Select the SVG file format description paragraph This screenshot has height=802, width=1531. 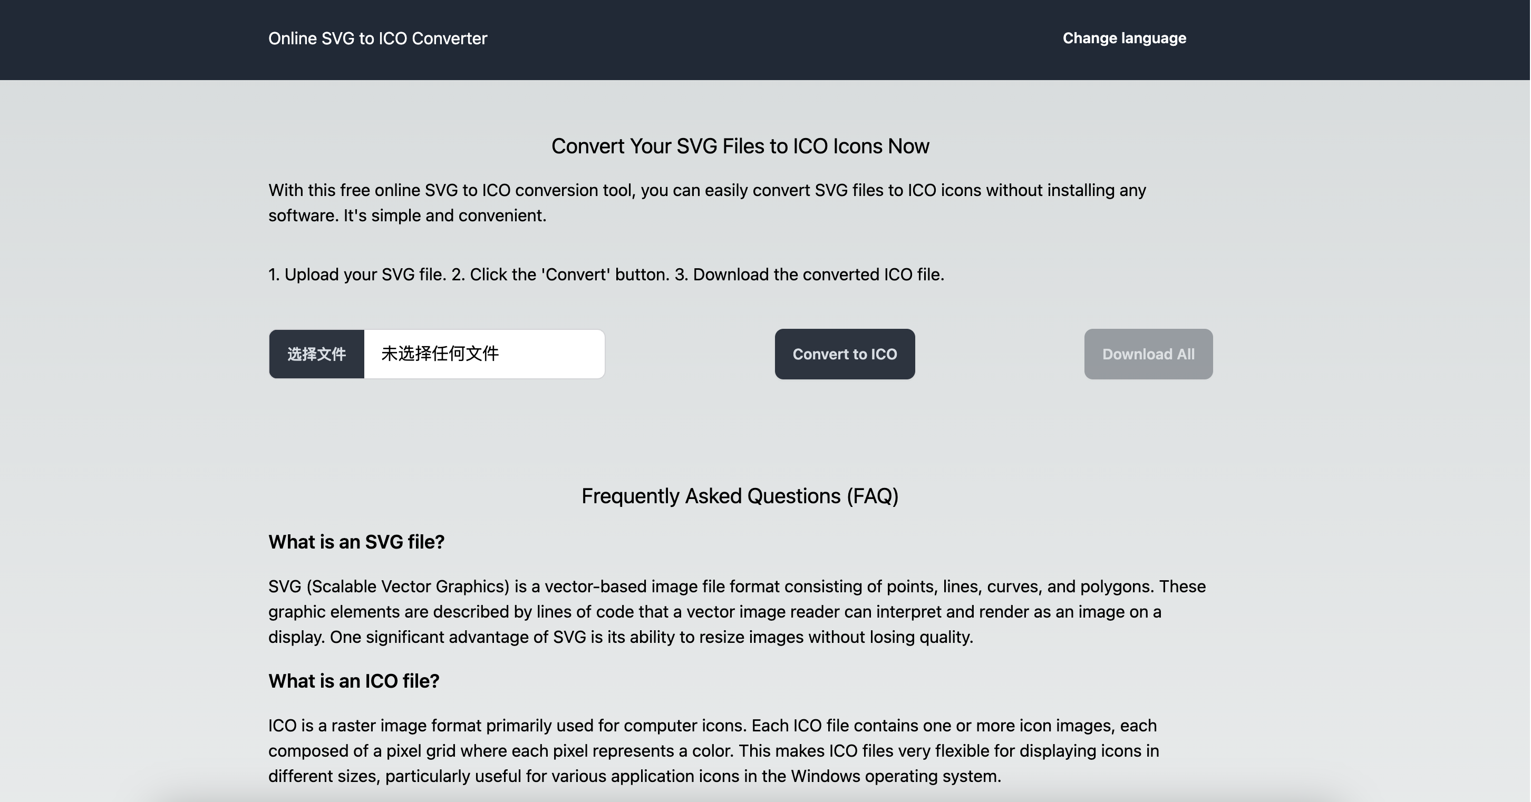[737, 611]
